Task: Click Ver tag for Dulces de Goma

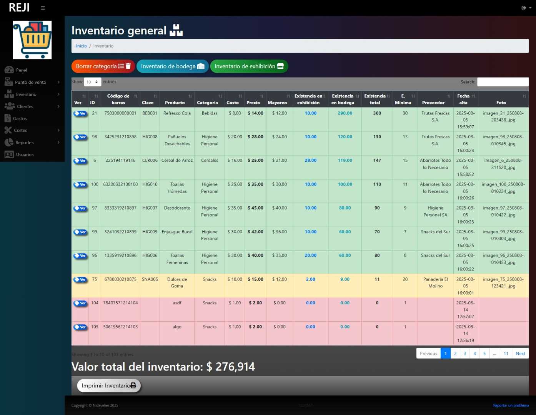Action: coord(80,280)
